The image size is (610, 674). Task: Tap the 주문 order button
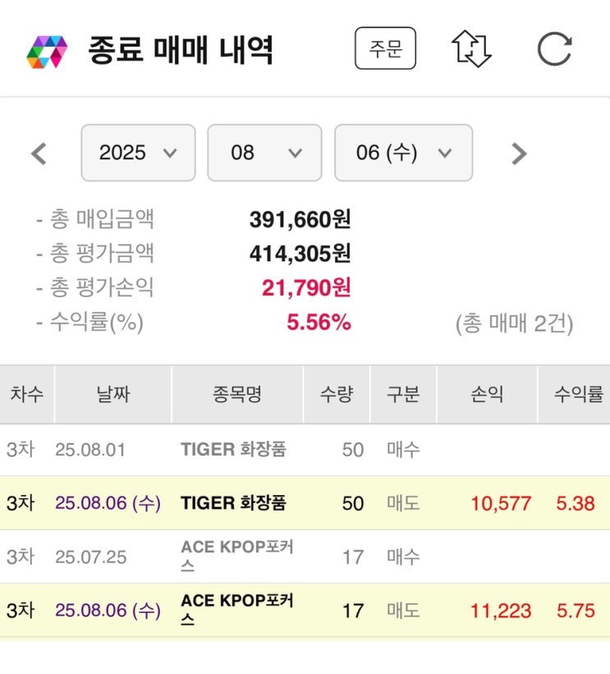point(385,49)
